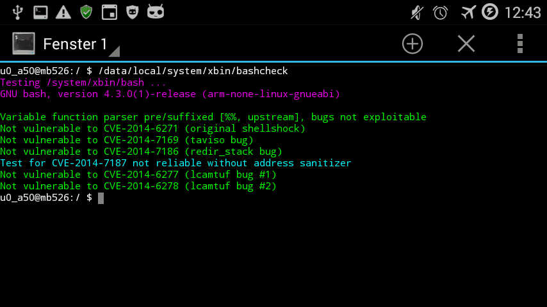Open the three-dot overflow menu

(520, 44)
